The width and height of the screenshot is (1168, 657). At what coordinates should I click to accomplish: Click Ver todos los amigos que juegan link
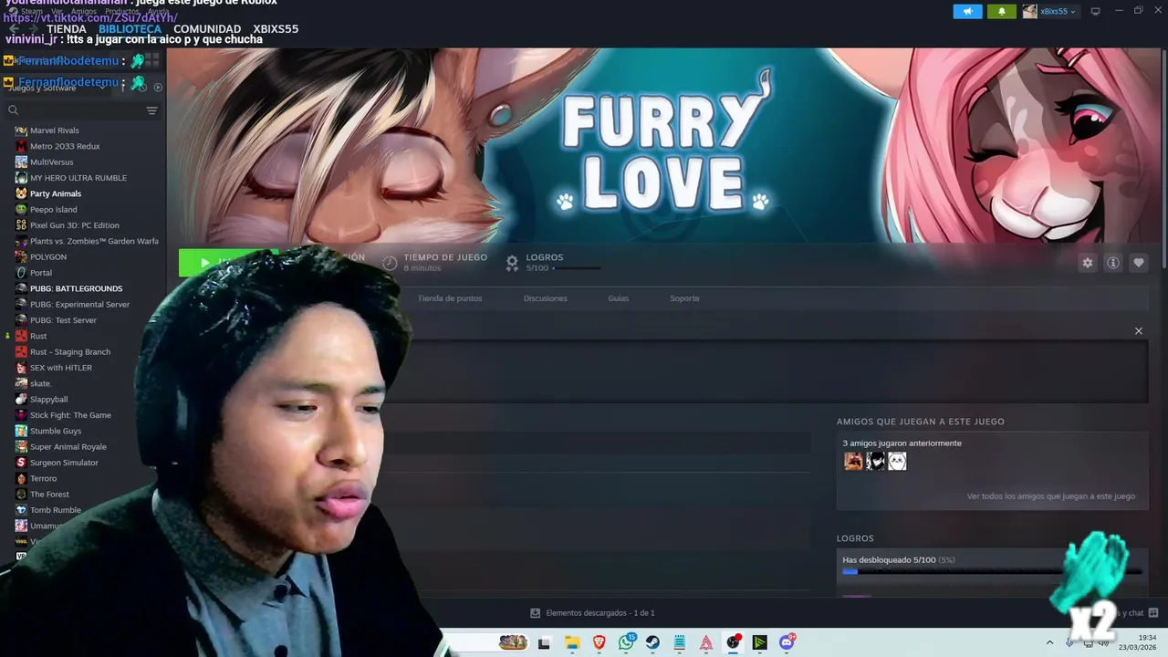click(1051, 496)
